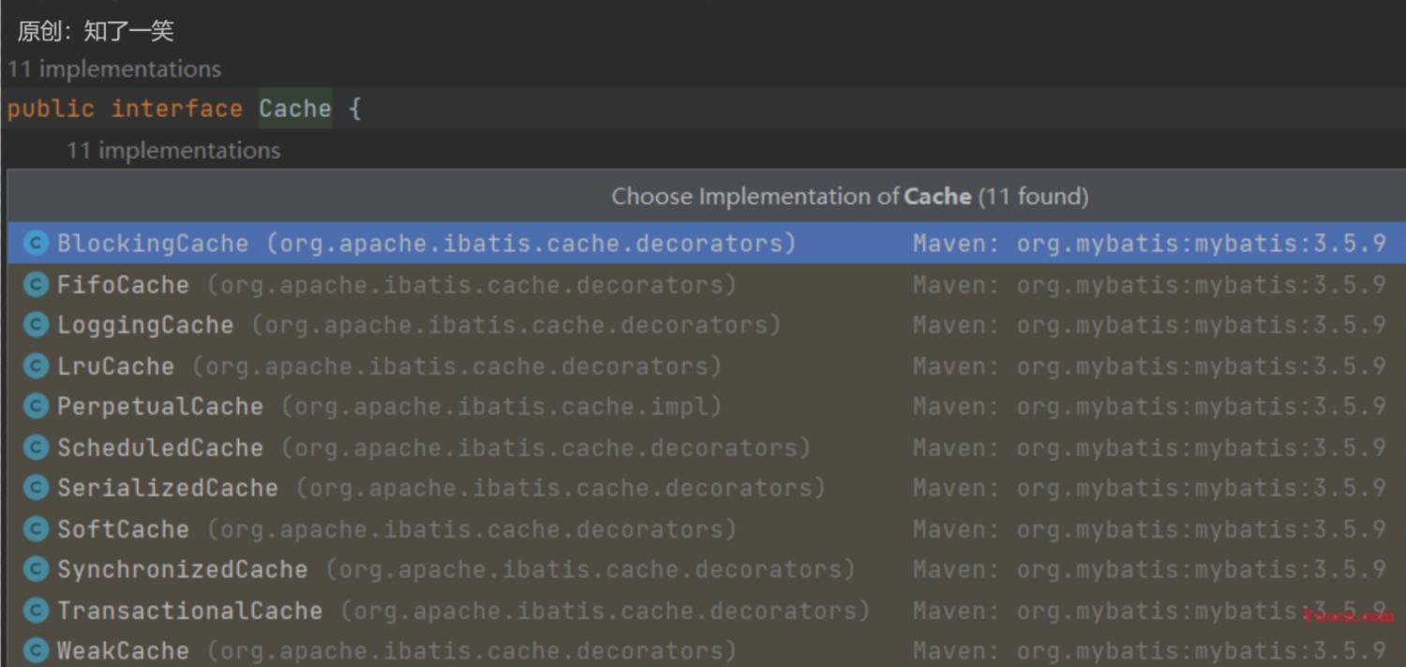Pick LoggingCache implementation

[x=707, y=325]
